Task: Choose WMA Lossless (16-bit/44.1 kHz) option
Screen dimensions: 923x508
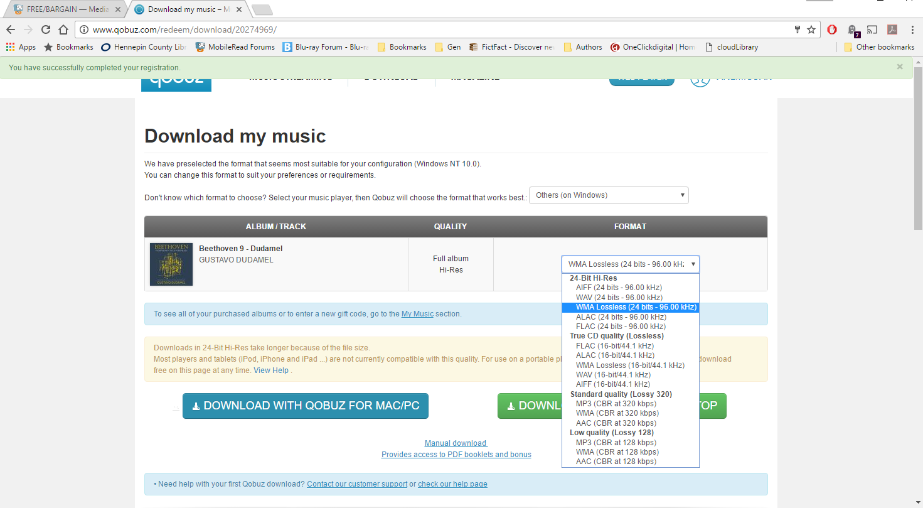Action: (630, 365)
